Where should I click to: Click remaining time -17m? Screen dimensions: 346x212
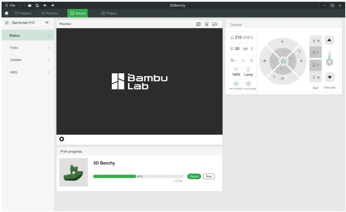tap(178, 181)
